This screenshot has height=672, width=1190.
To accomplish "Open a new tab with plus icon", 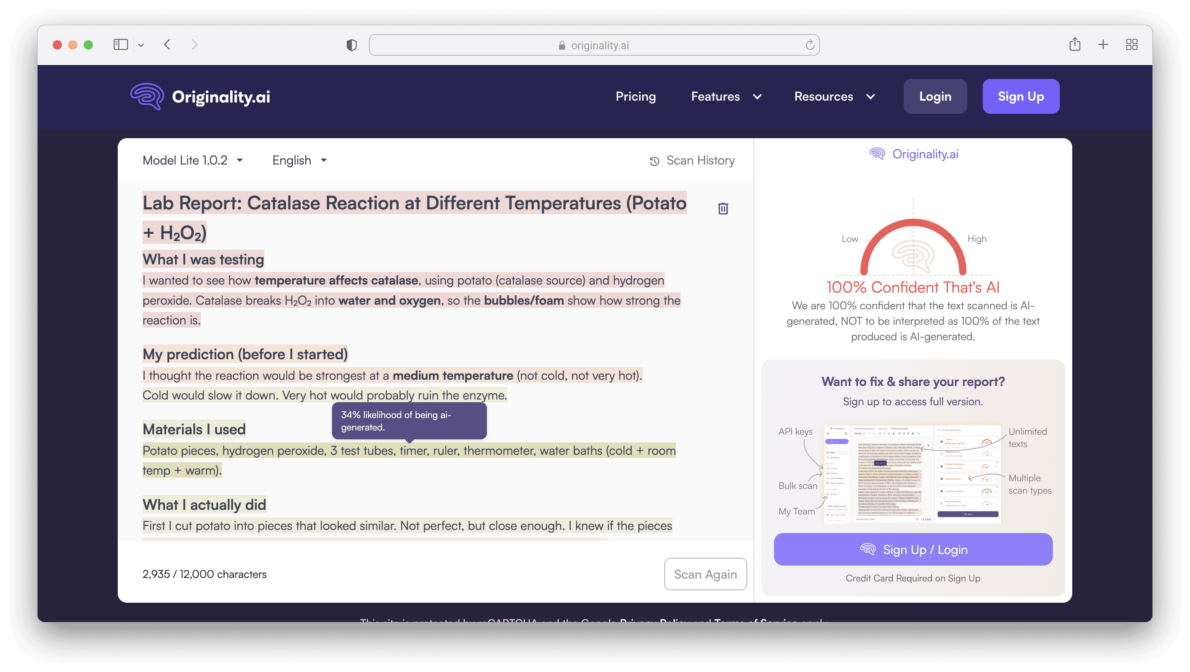I will (1103, 45).
